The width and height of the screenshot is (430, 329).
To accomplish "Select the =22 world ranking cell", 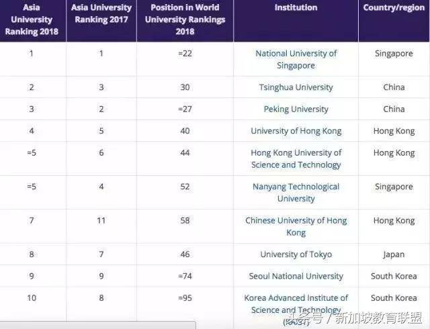I will pos(185,54).
